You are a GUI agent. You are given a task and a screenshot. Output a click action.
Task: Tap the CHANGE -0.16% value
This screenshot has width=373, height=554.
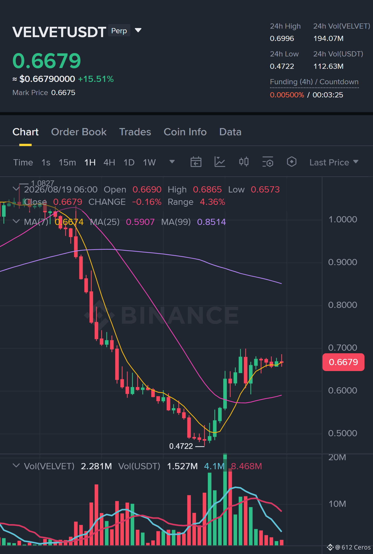(x=147, y=202)
